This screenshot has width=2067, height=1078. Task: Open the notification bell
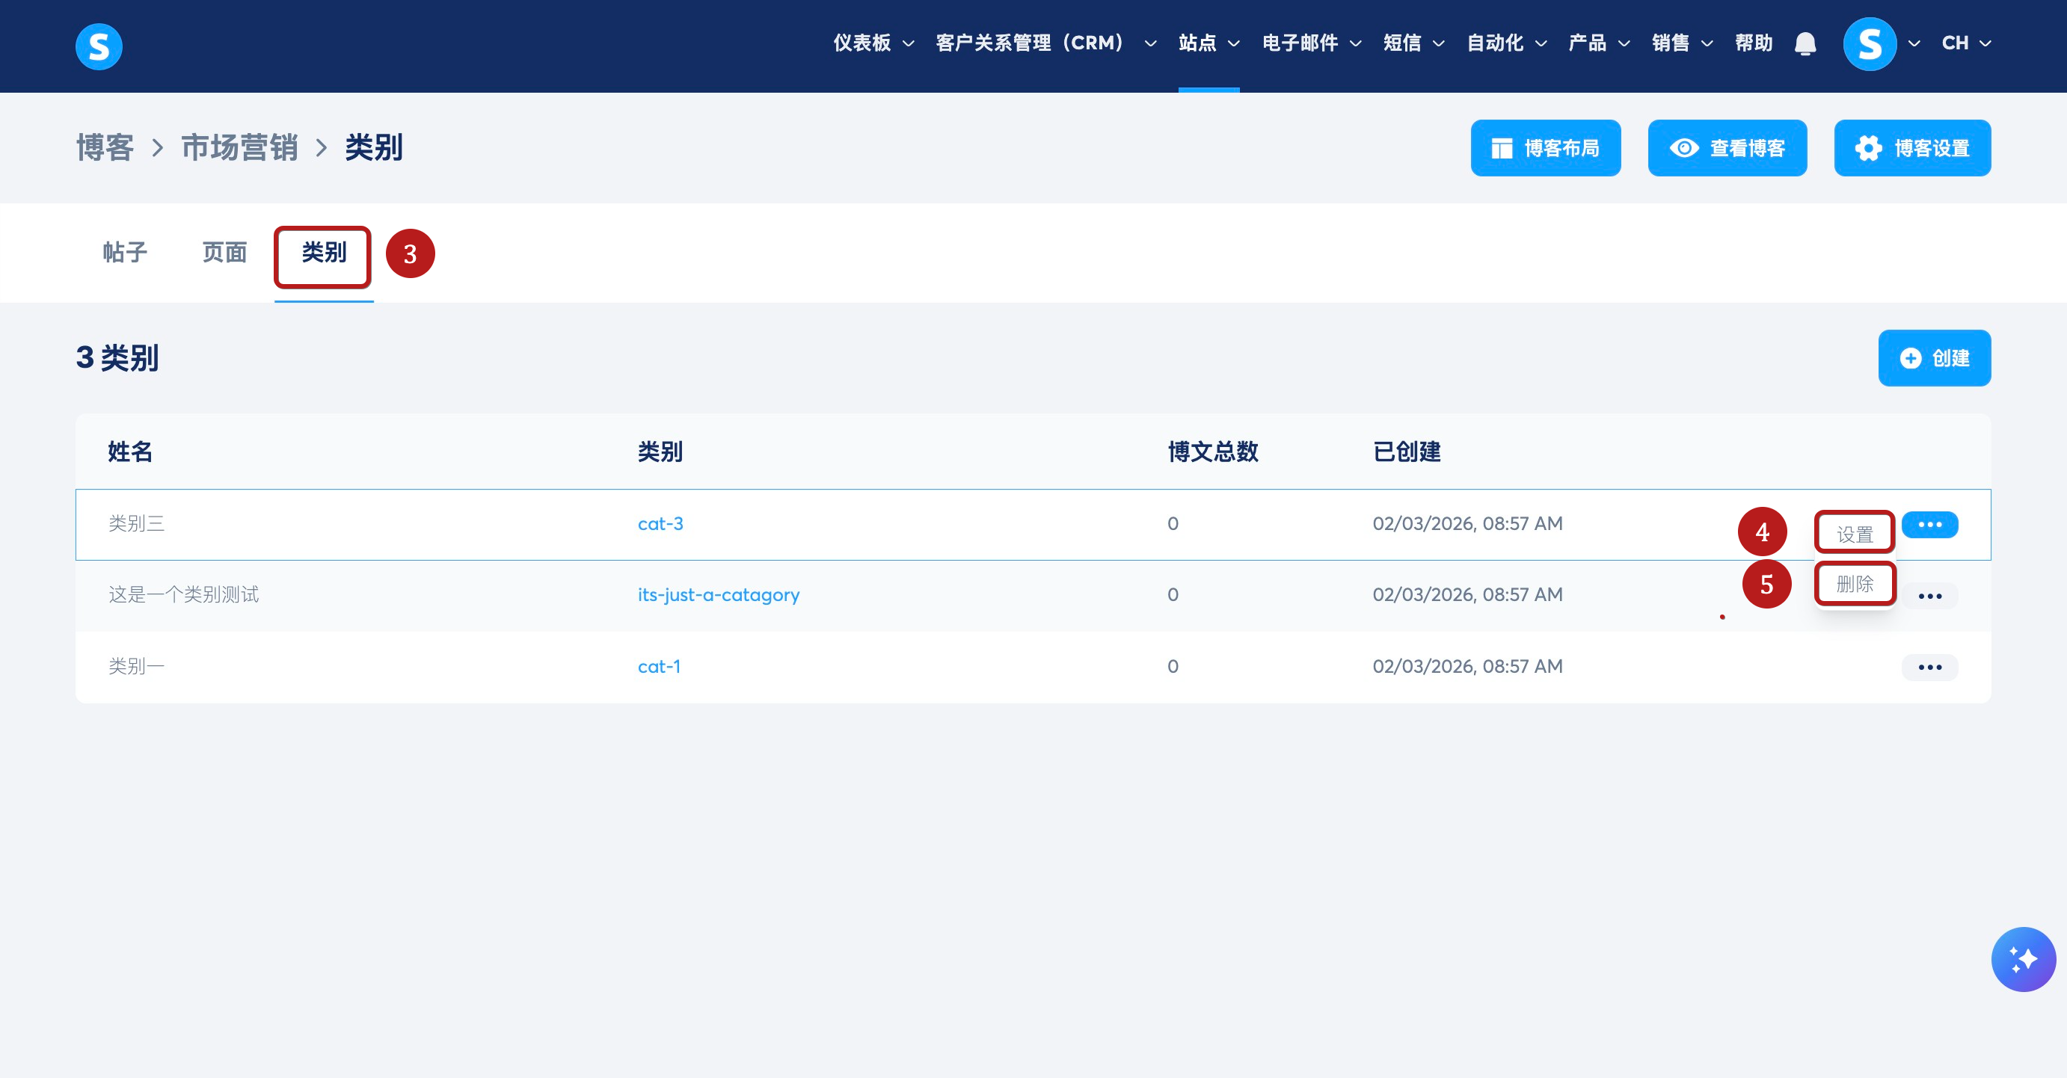coord(1805,43)
